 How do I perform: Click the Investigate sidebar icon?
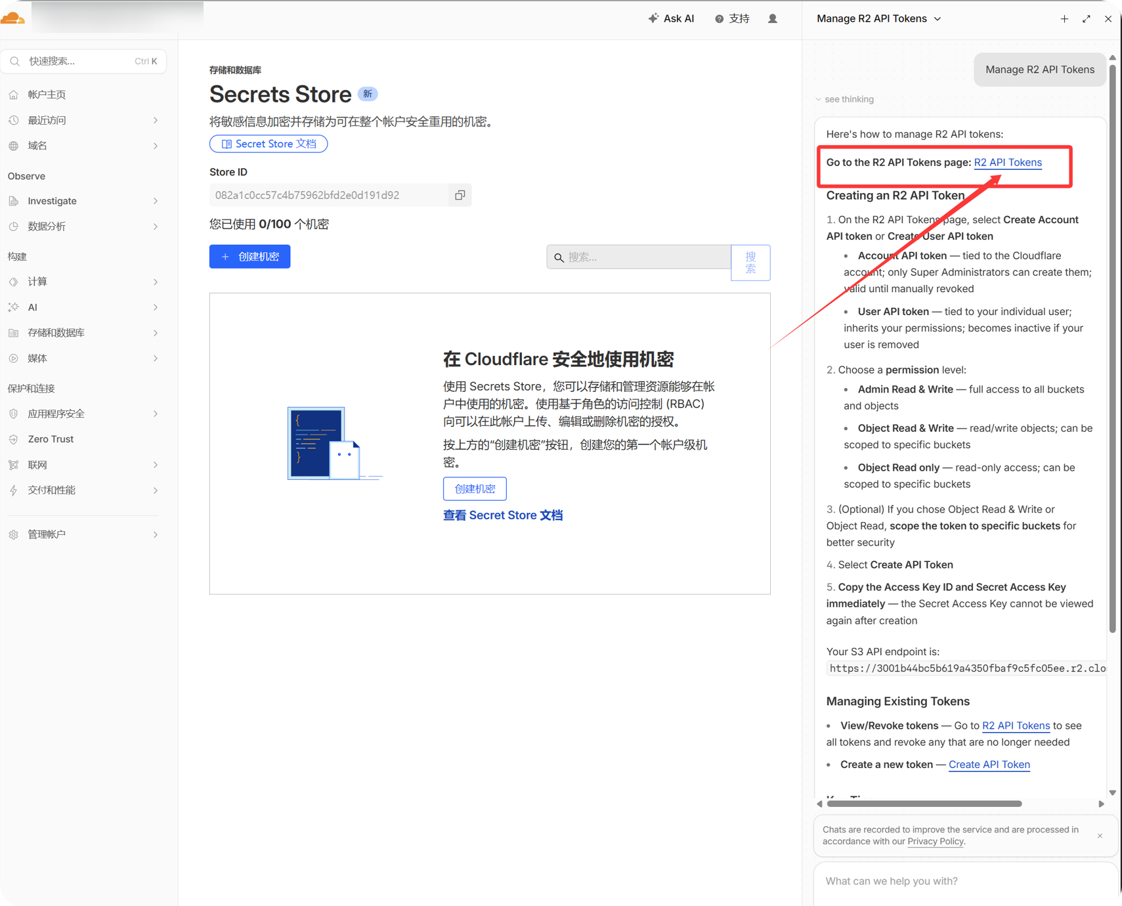click(x=14, y=201)
